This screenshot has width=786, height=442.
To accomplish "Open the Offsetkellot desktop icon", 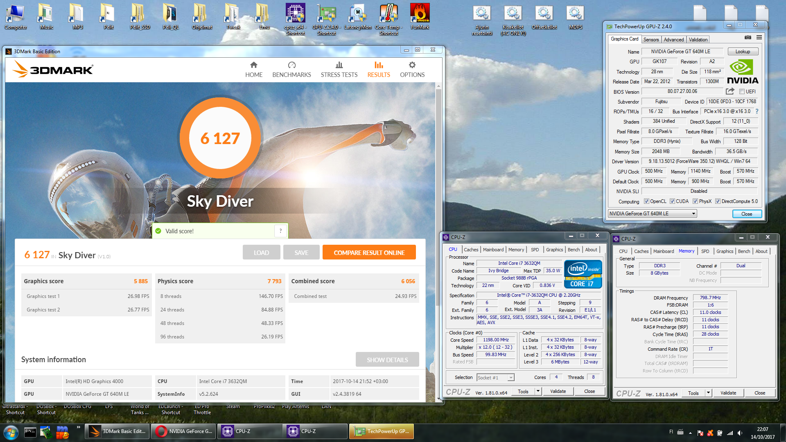I will tap(544, 17).
